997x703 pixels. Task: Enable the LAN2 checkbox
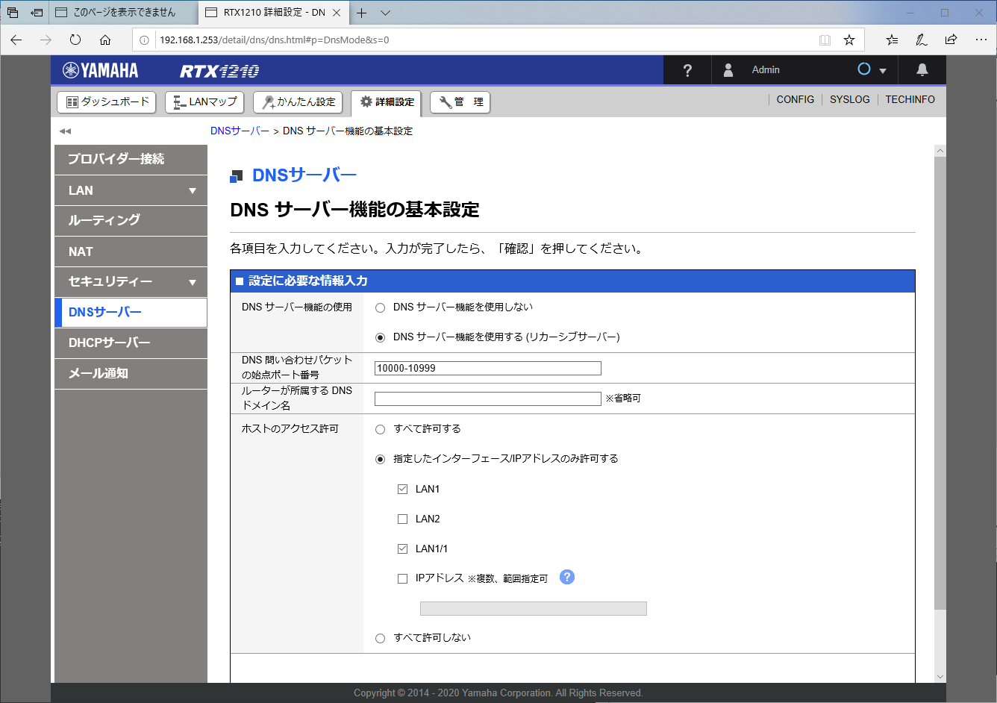pos(403,519)
